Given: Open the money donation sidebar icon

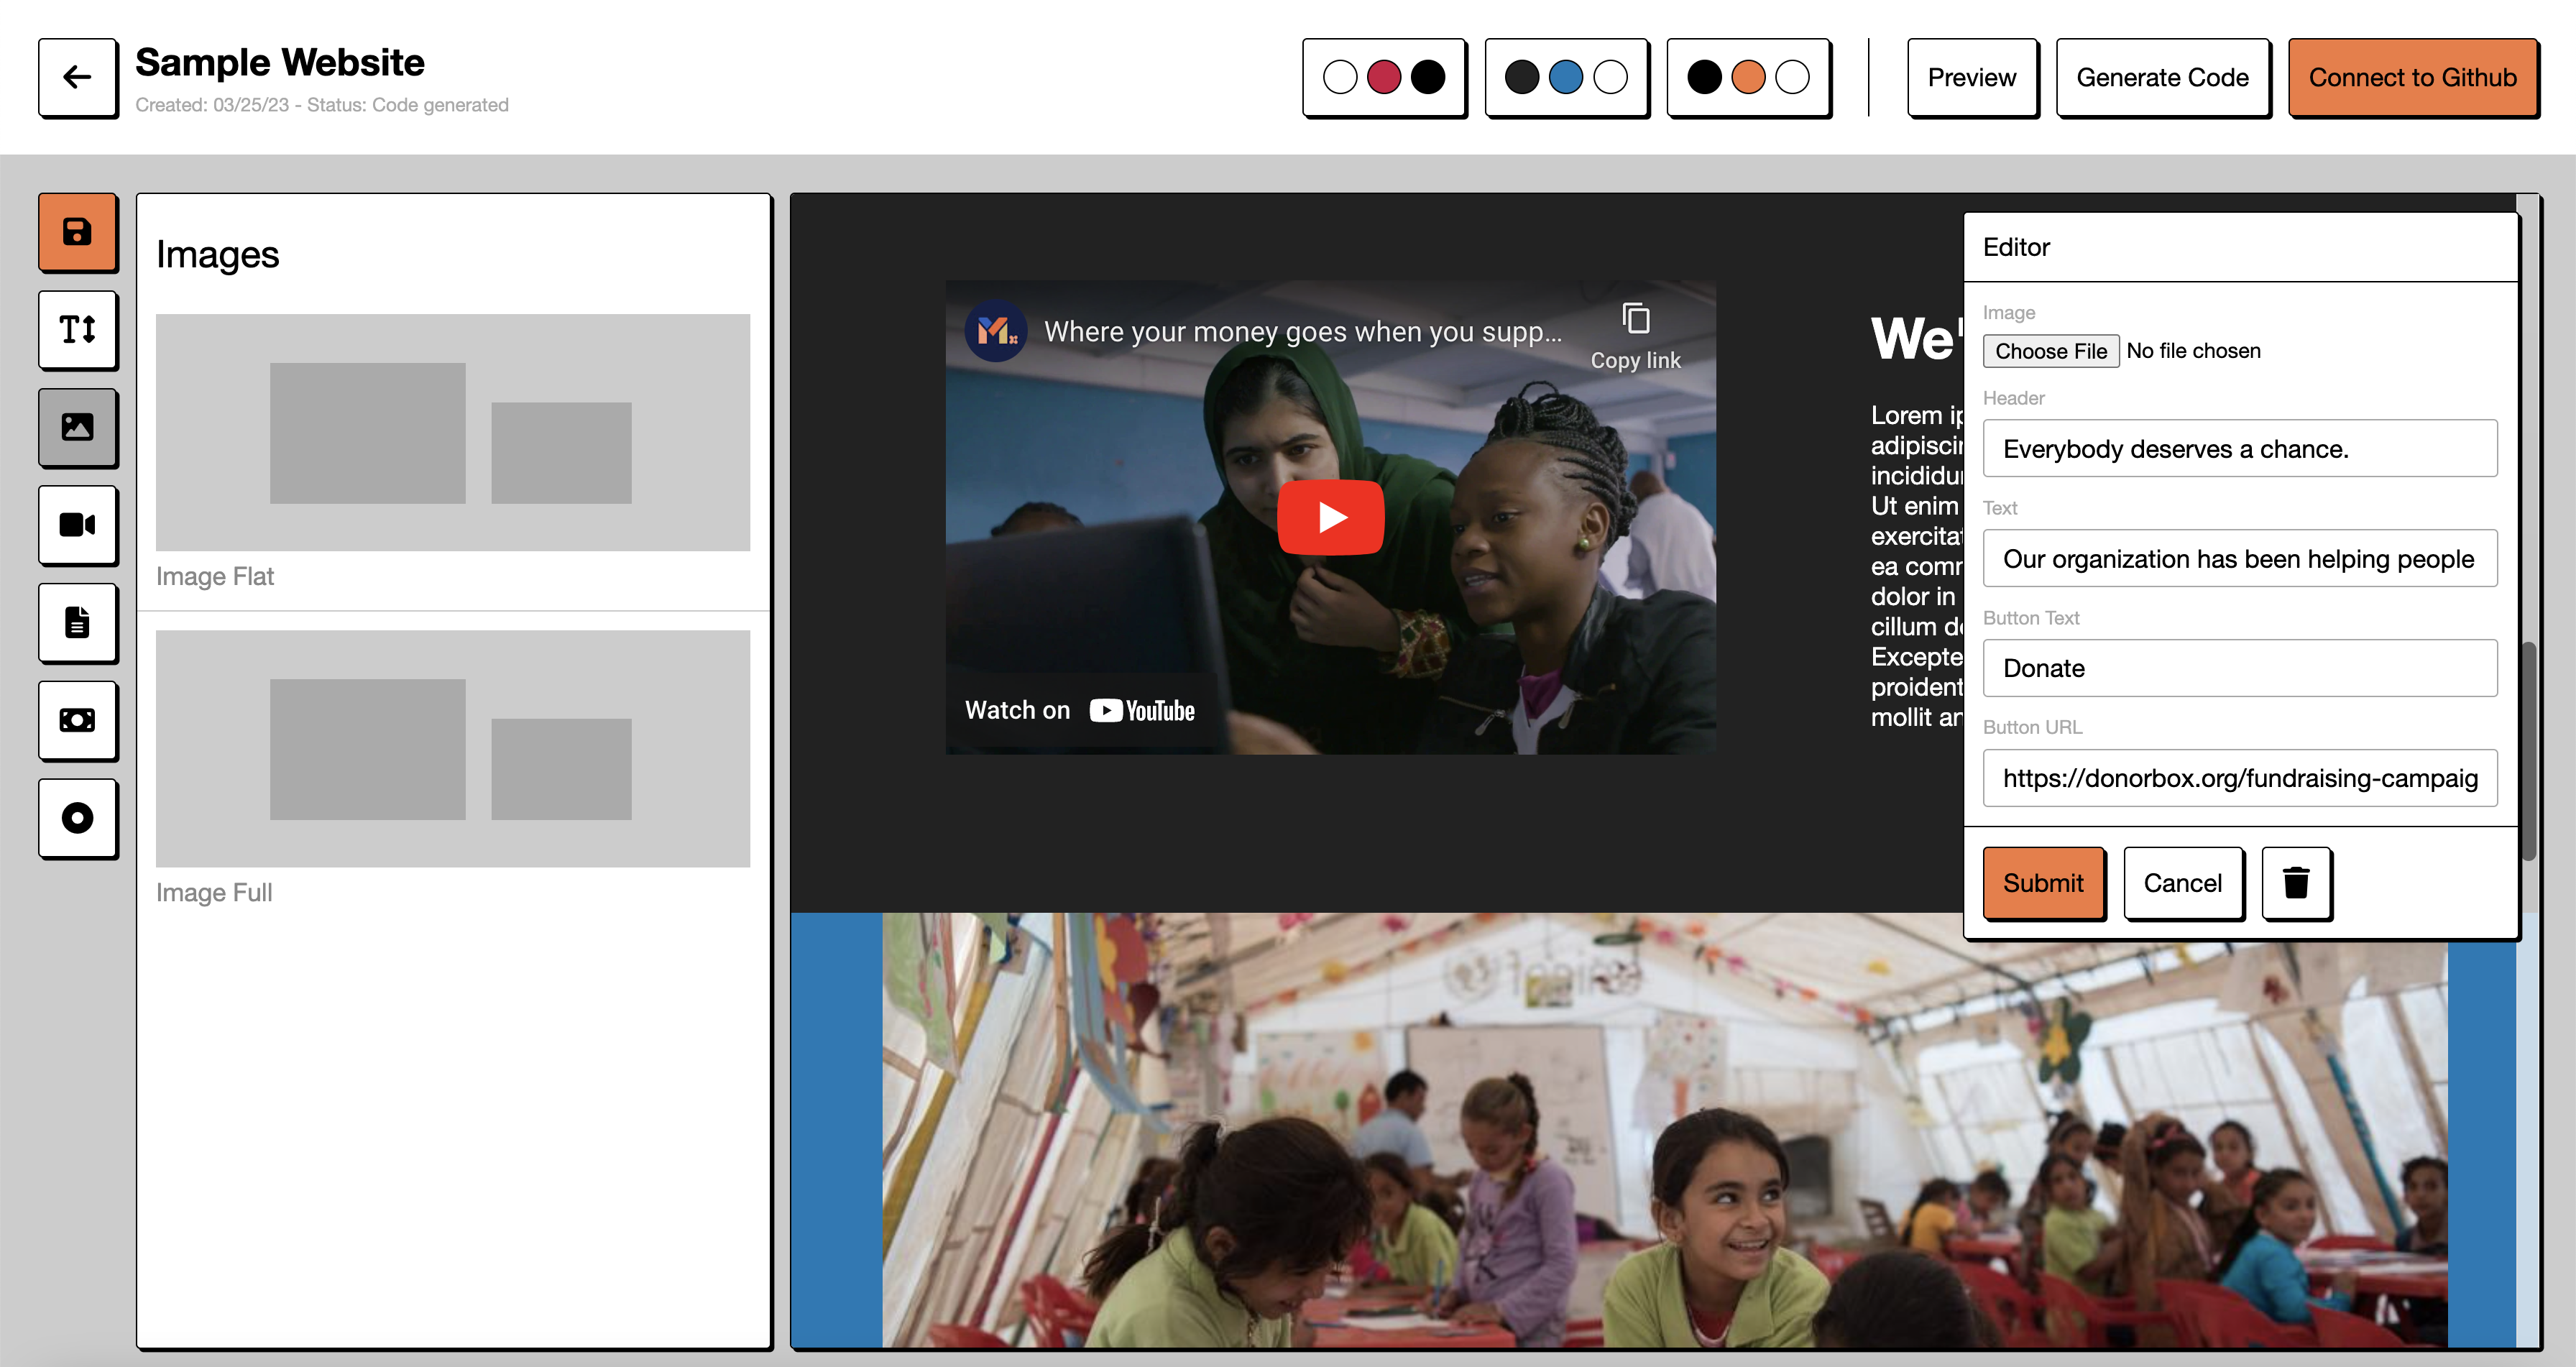Looking at the screenshot, I should pyautogui.click(x=77, y=720).
